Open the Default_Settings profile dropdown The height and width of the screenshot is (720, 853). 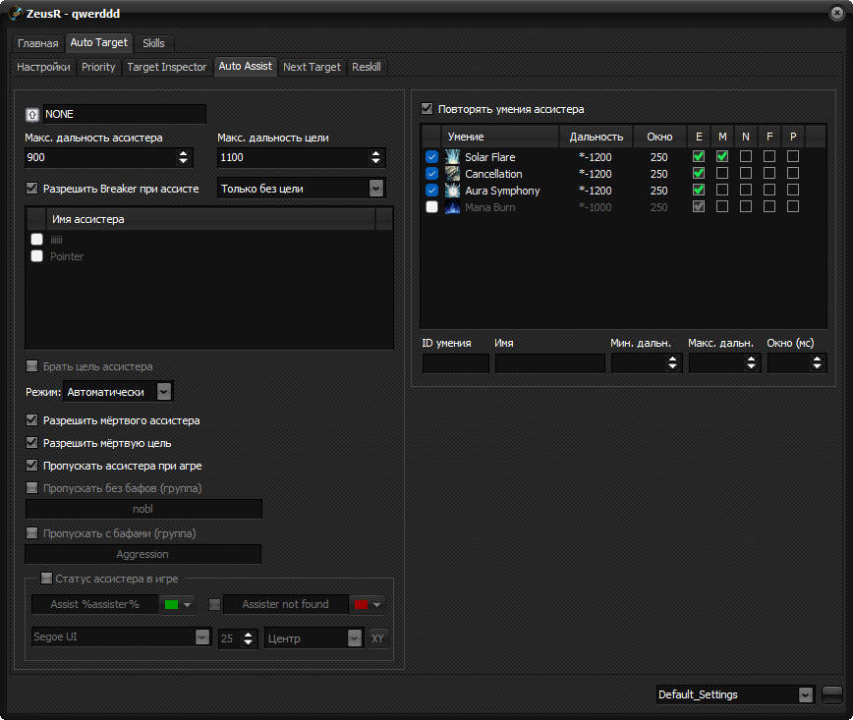806,694
